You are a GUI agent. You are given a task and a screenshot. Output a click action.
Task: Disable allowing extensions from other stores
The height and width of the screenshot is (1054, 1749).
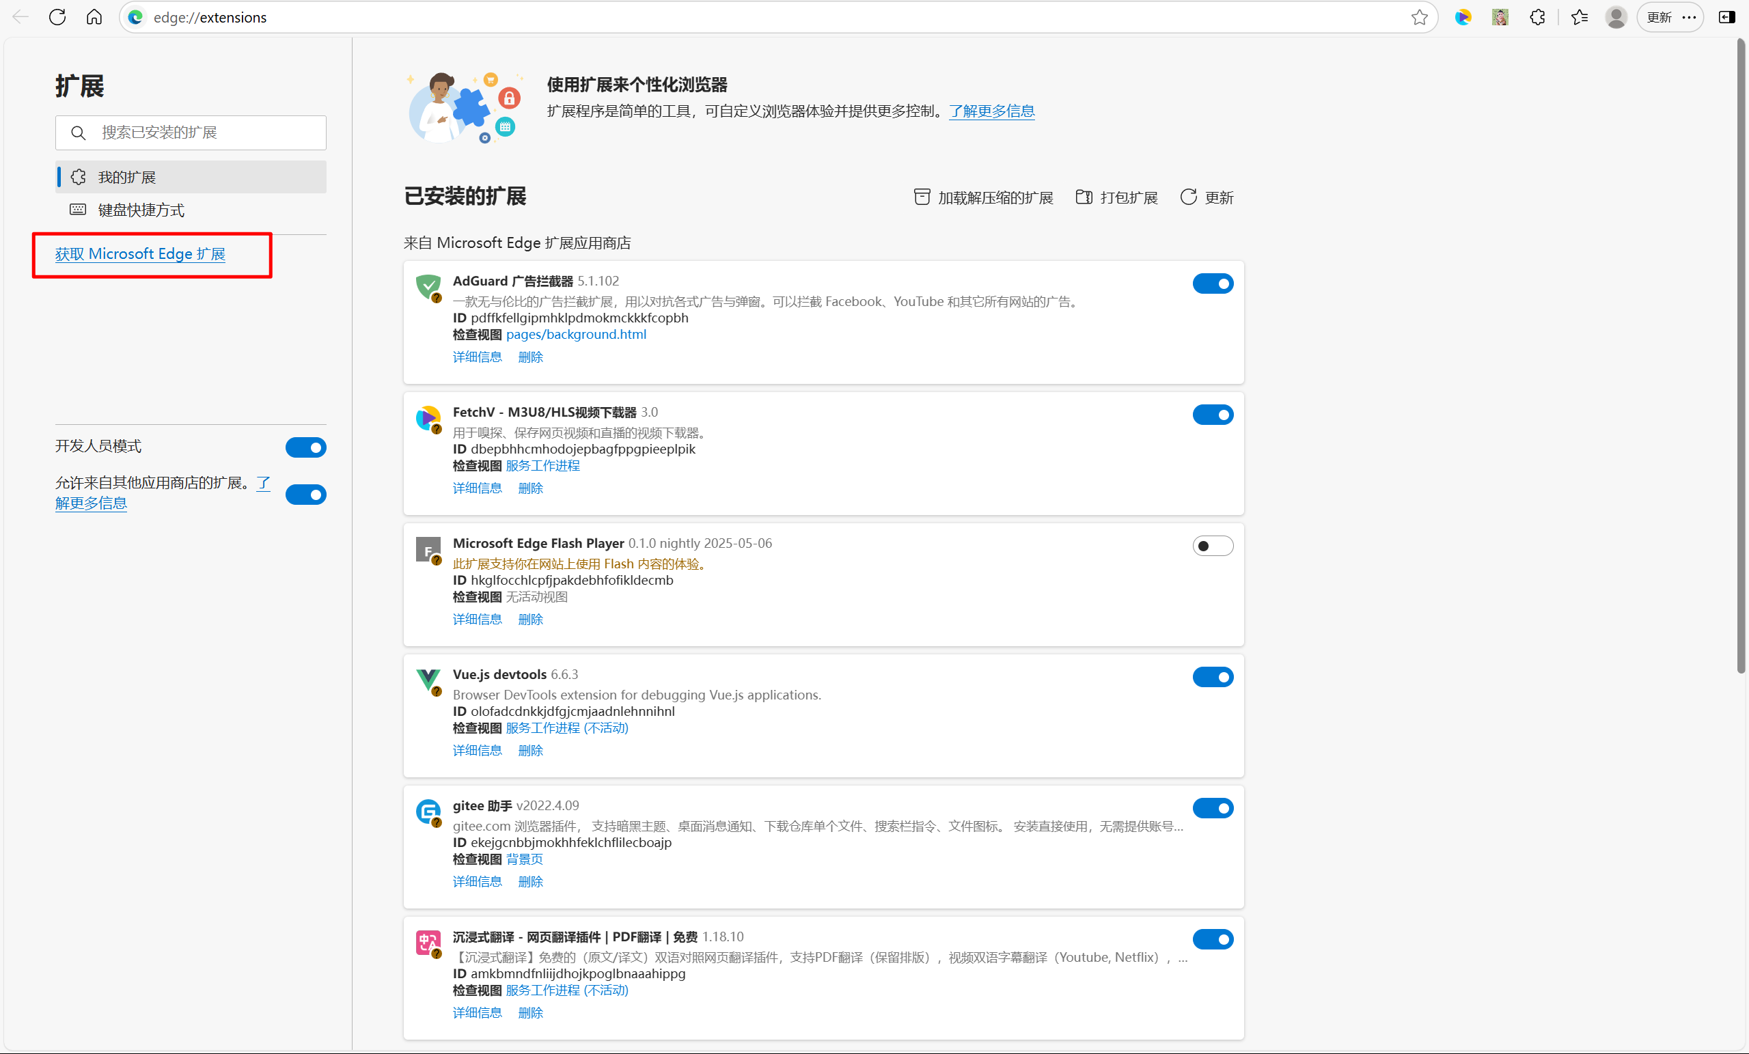[x=306, y=494]
